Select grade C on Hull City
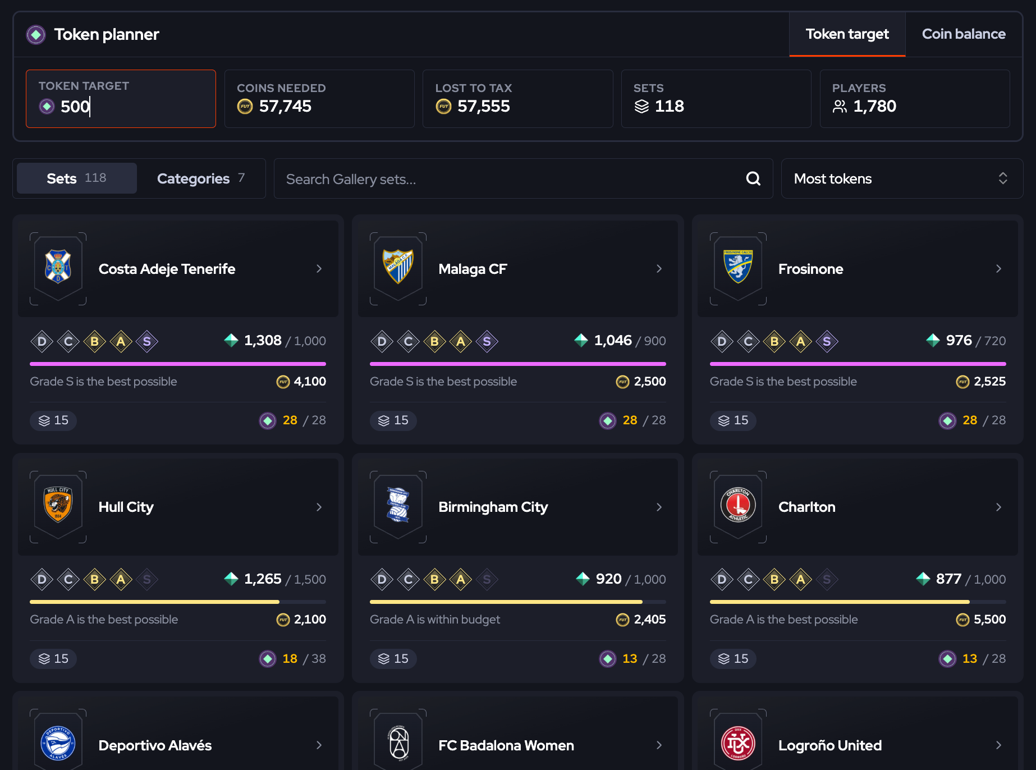 (68, 579)
